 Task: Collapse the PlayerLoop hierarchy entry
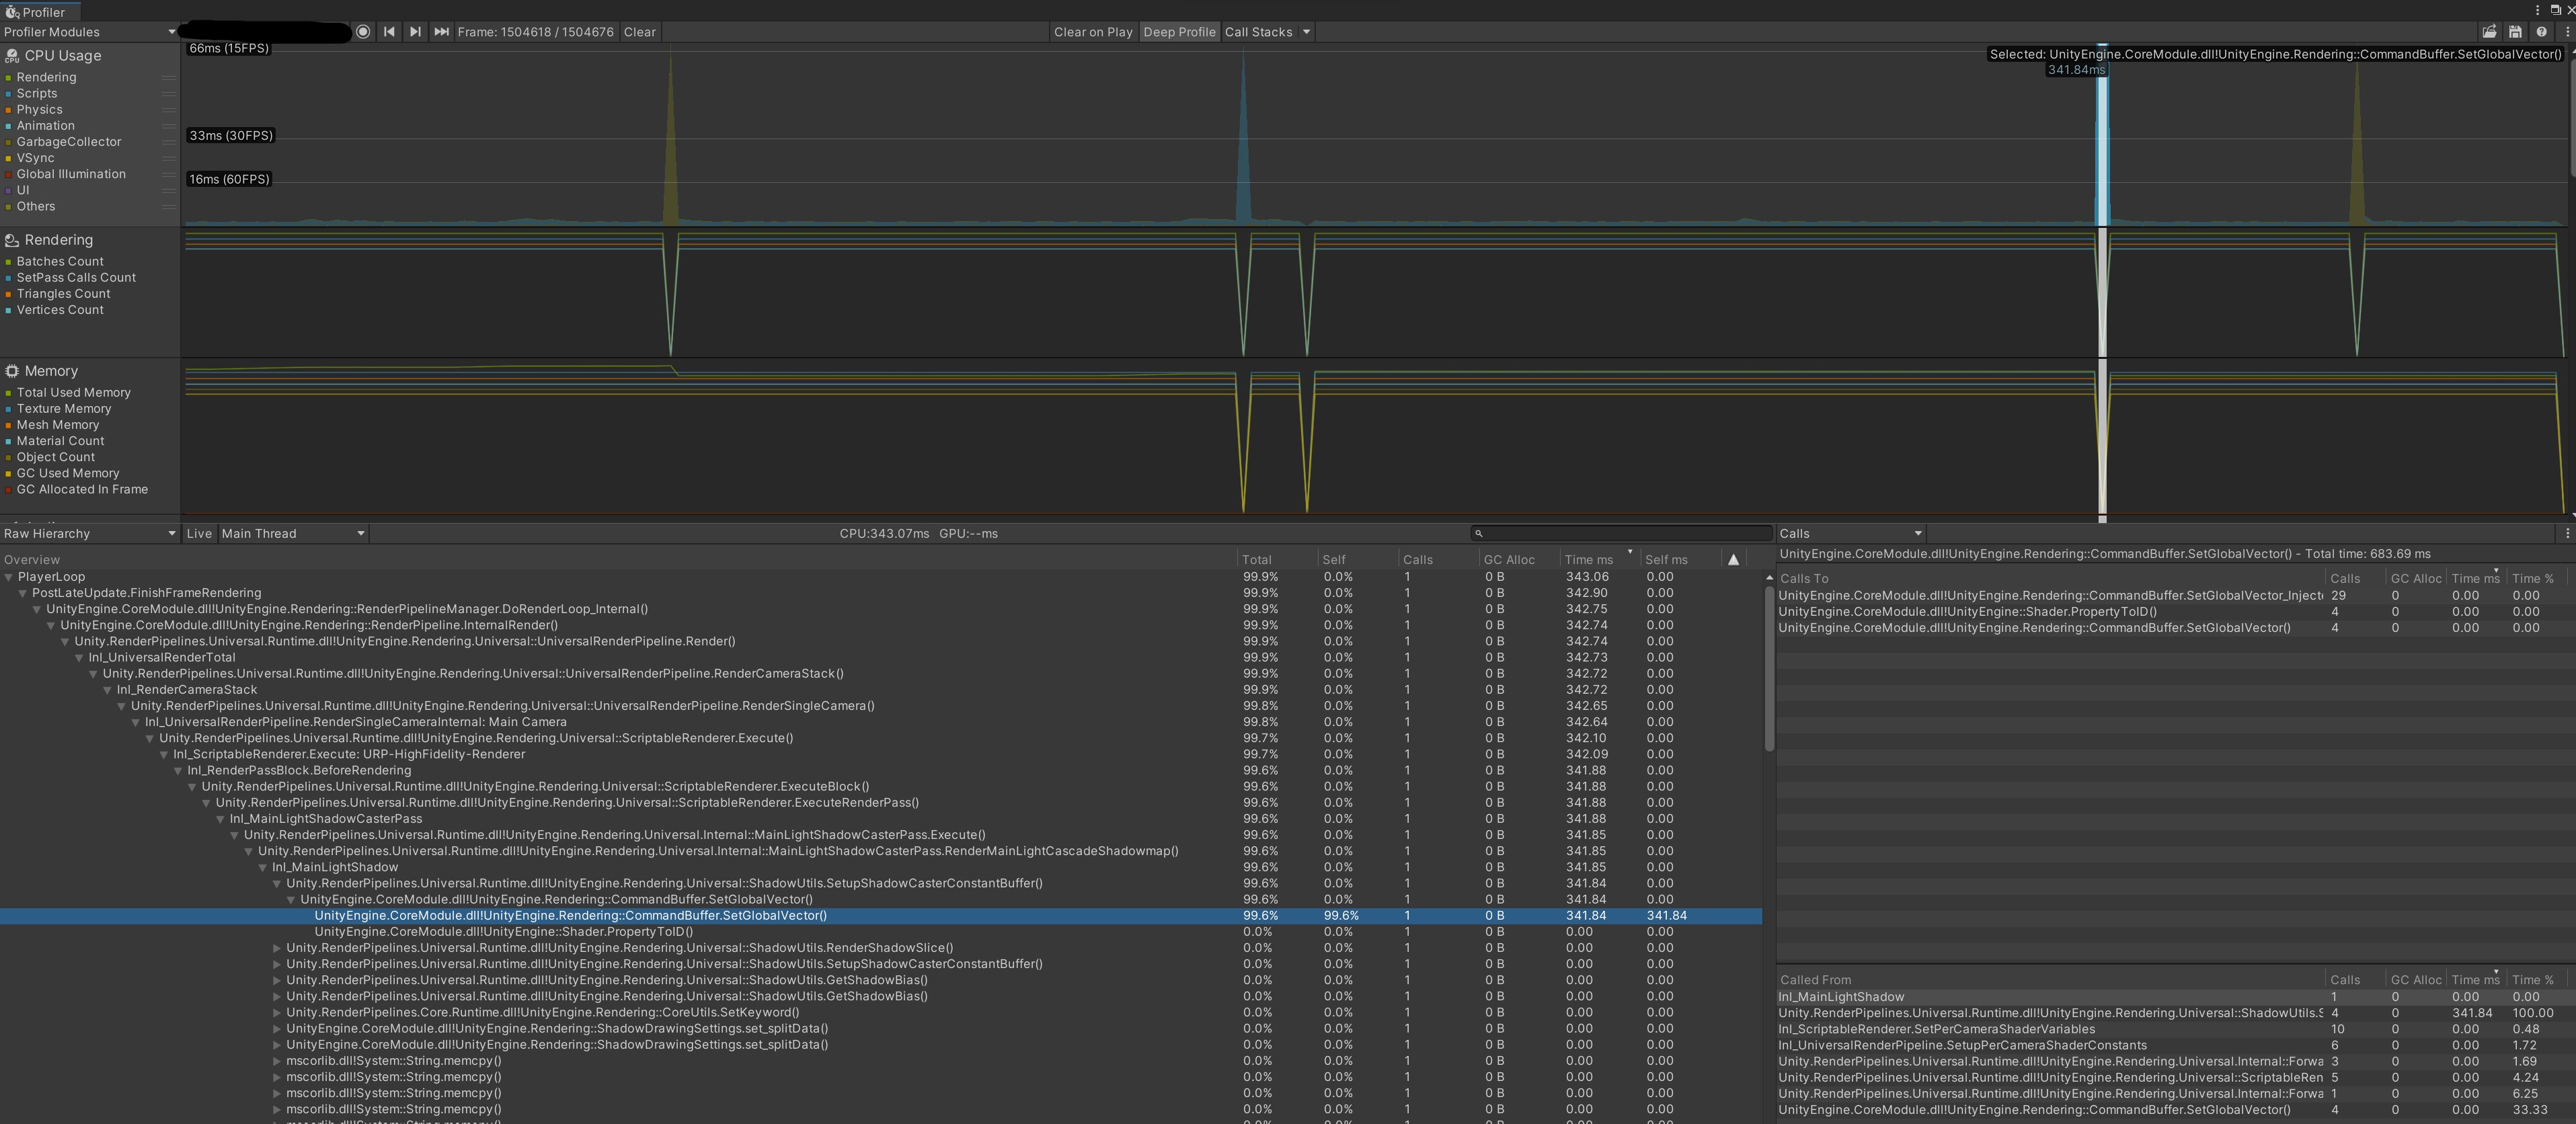[x=8, y=577]
